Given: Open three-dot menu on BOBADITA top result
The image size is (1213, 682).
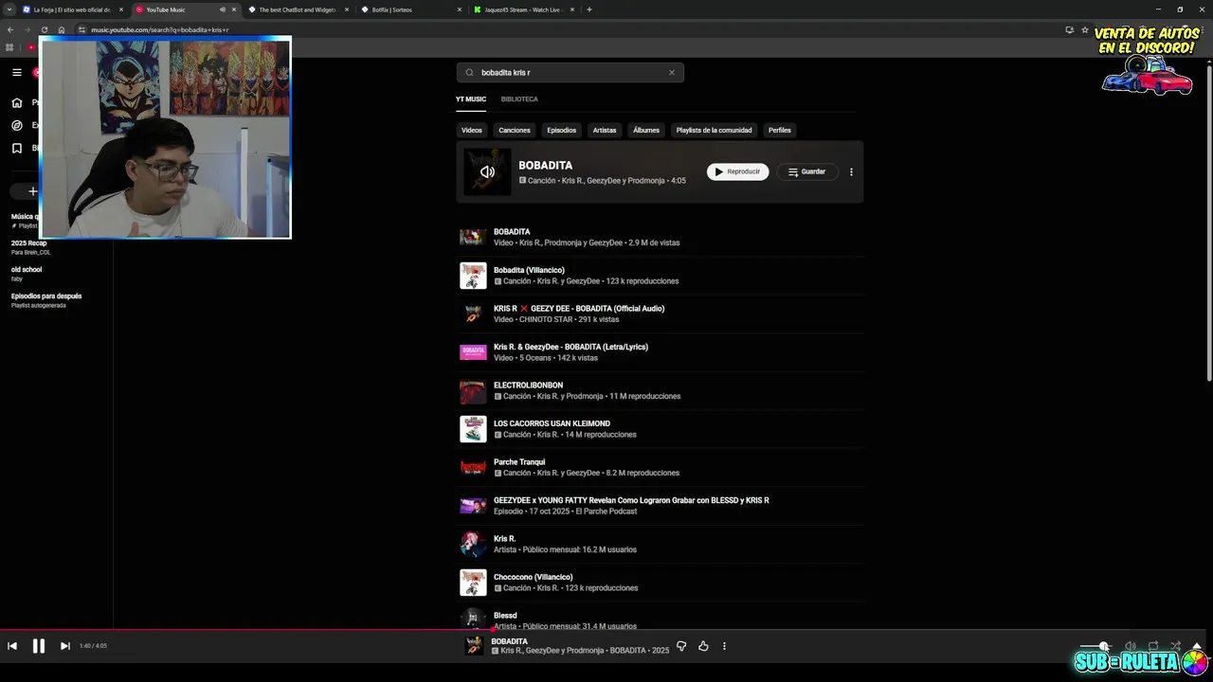Looking at the screenshot, I should pyautogui.click(x=851, y=171).
